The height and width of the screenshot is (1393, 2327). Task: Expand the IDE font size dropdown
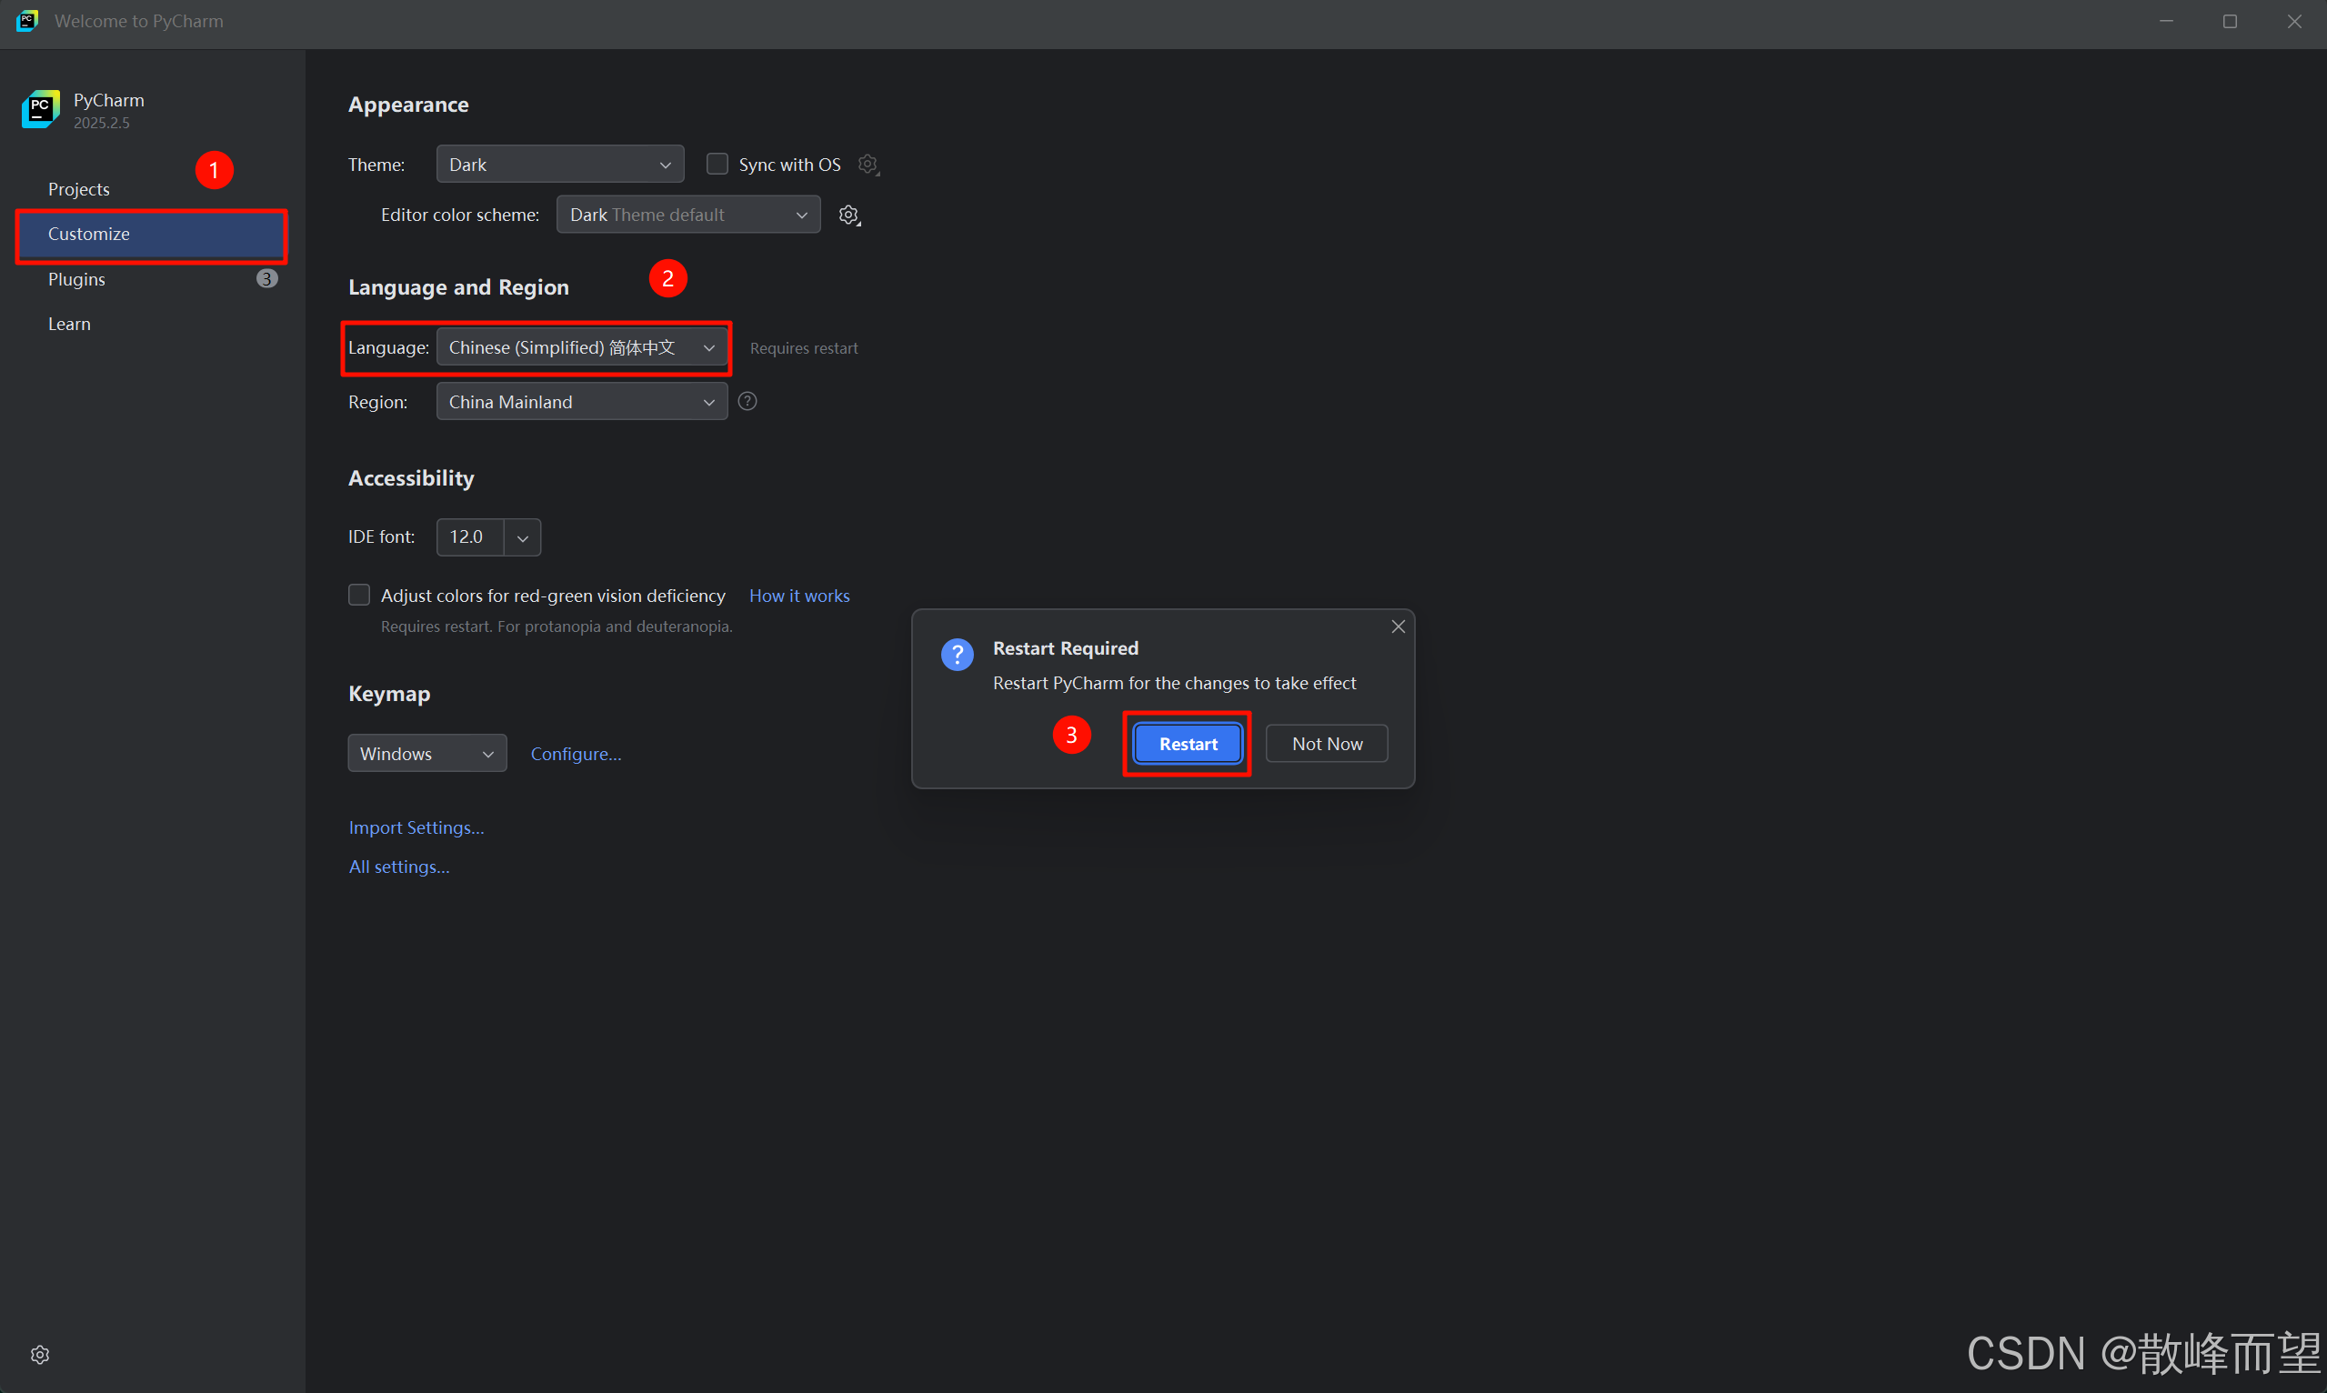(523, 537)
